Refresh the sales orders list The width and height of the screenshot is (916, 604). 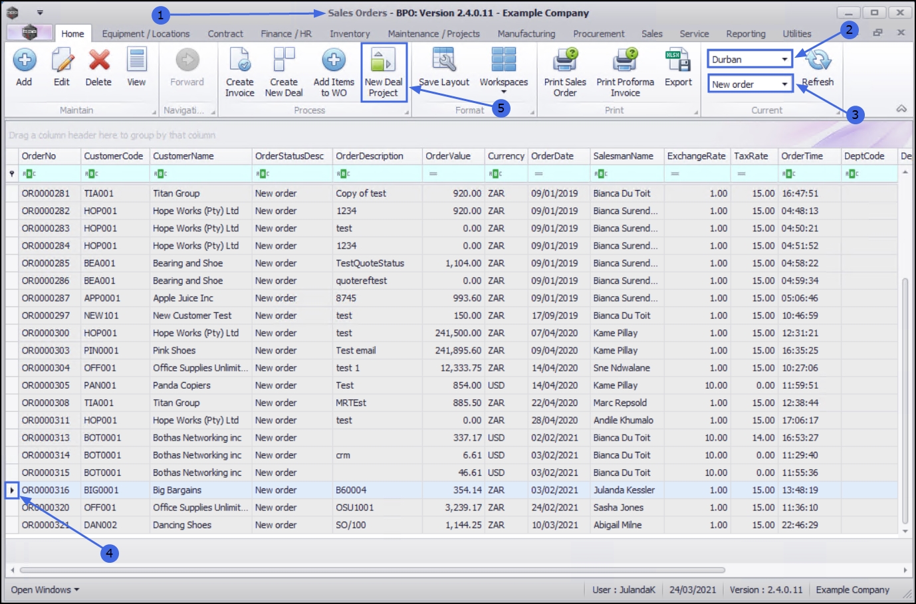pyautogui.click(x=818, y=60)
